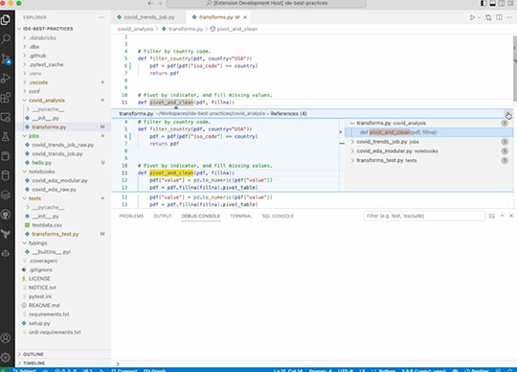Toggle secondary side bar layout icon
Screen dimensions: 517x372
point(502,3)
